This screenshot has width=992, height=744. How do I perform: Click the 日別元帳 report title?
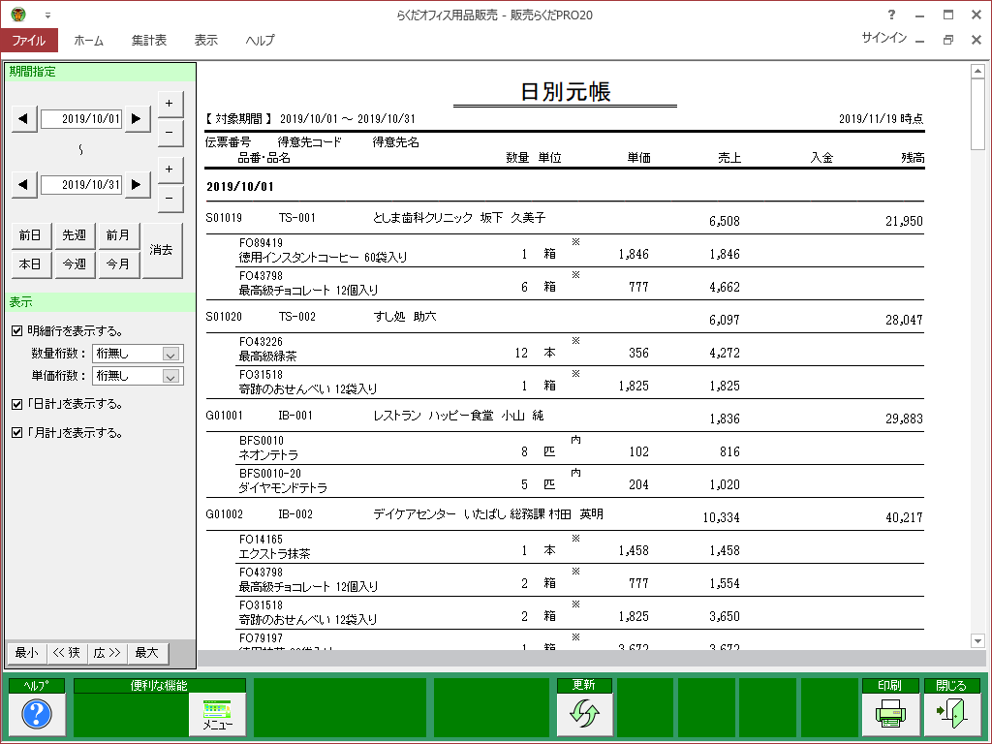(566, 92)
